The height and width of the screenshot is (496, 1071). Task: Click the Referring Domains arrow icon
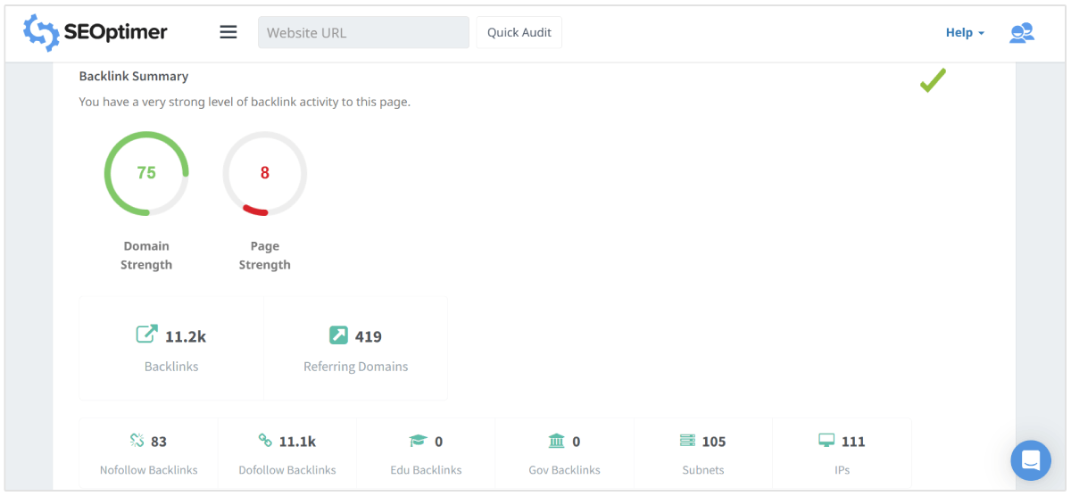338,335
